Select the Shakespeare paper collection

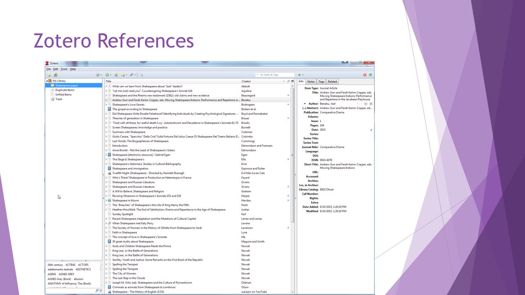(x=74, y=86)
